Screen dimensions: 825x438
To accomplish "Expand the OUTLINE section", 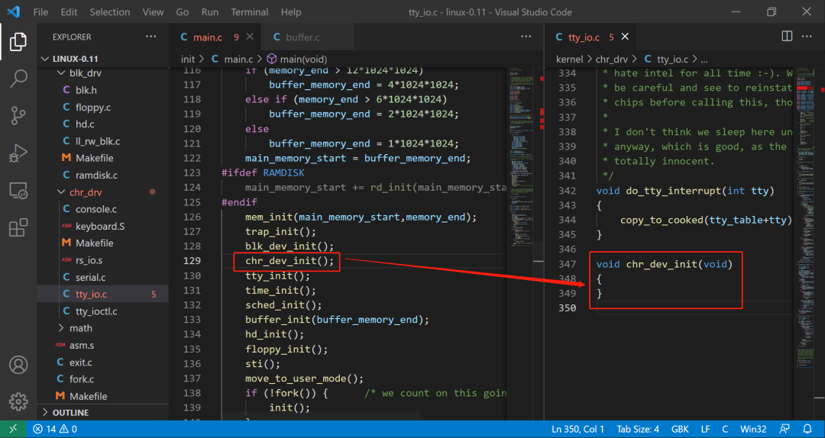I will pyautogui.click(x=102, y=412).
